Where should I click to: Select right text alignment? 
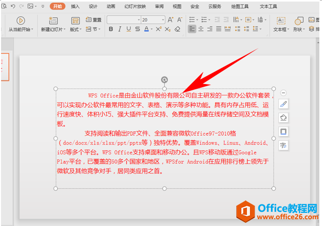click(x=210, y=29)
